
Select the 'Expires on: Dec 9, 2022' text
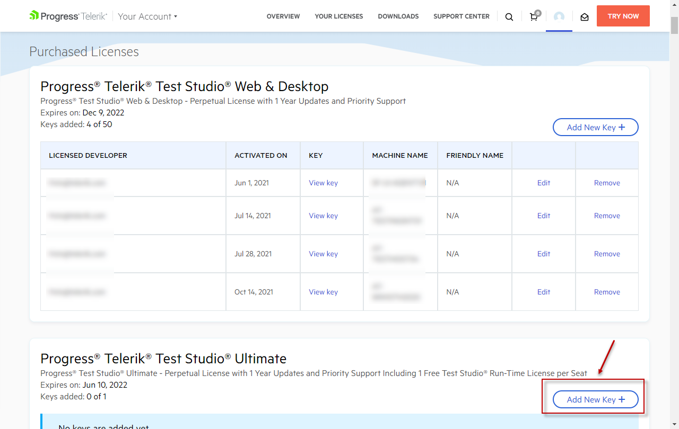pos(82,113)
